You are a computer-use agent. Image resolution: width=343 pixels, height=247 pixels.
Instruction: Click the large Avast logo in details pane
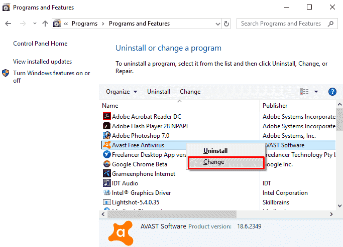[x=121, y=233]
